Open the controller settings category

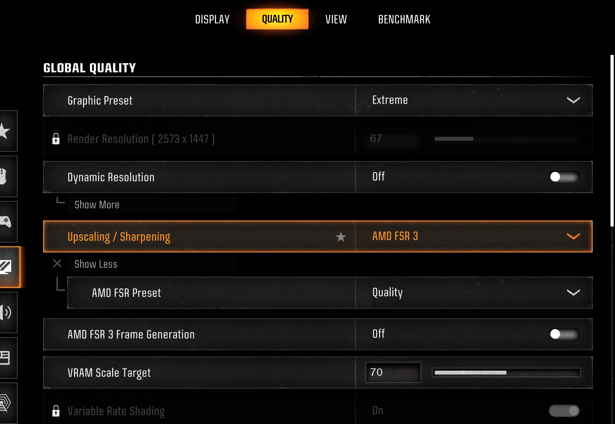6,221
